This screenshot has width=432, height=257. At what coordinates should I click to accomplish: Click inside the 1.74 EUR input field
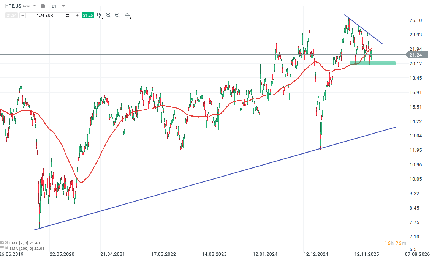tap(45, 15)
